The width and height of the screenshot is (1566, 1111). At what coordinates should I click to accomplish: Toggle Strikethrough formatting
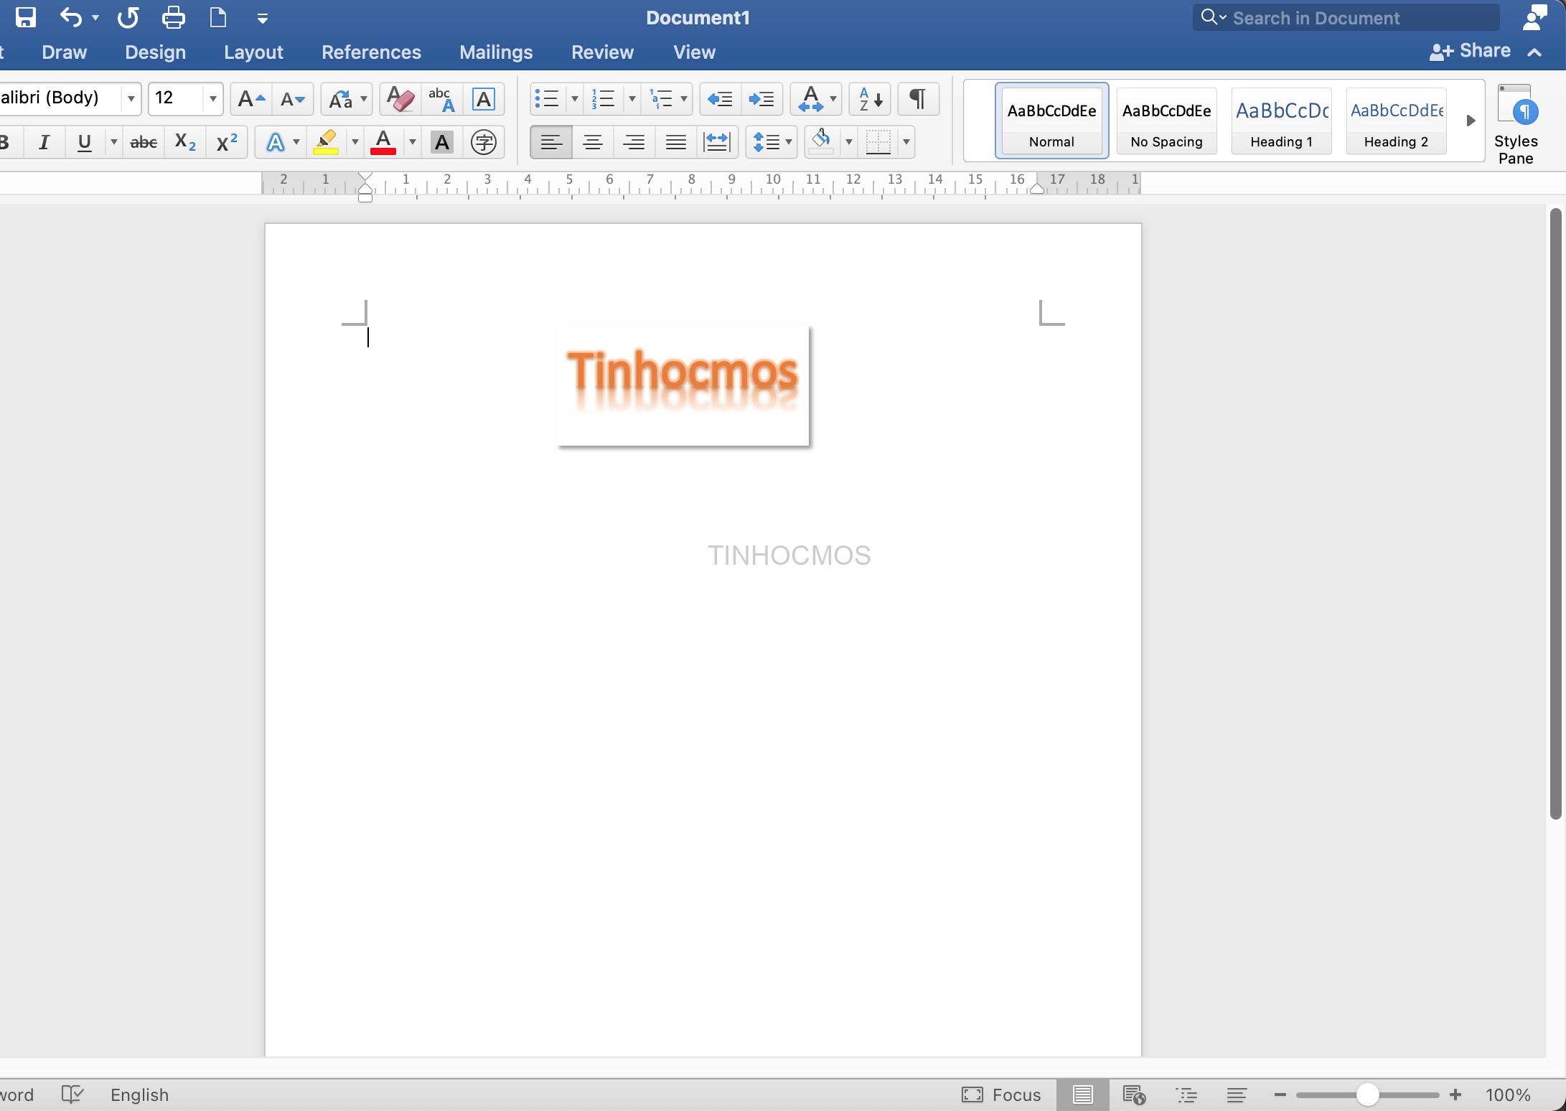coord(144,142)
